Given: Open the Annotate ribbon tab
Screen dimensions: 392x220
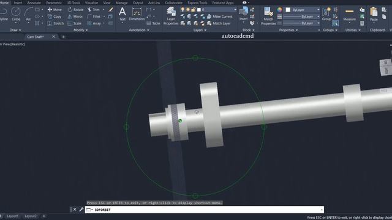Looking at the screenshot, I should [x=34, y=2].
